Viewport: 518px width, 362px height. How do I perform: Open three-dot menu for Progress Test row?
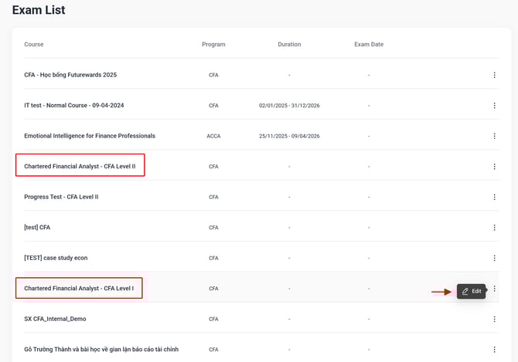click(494, 197)
